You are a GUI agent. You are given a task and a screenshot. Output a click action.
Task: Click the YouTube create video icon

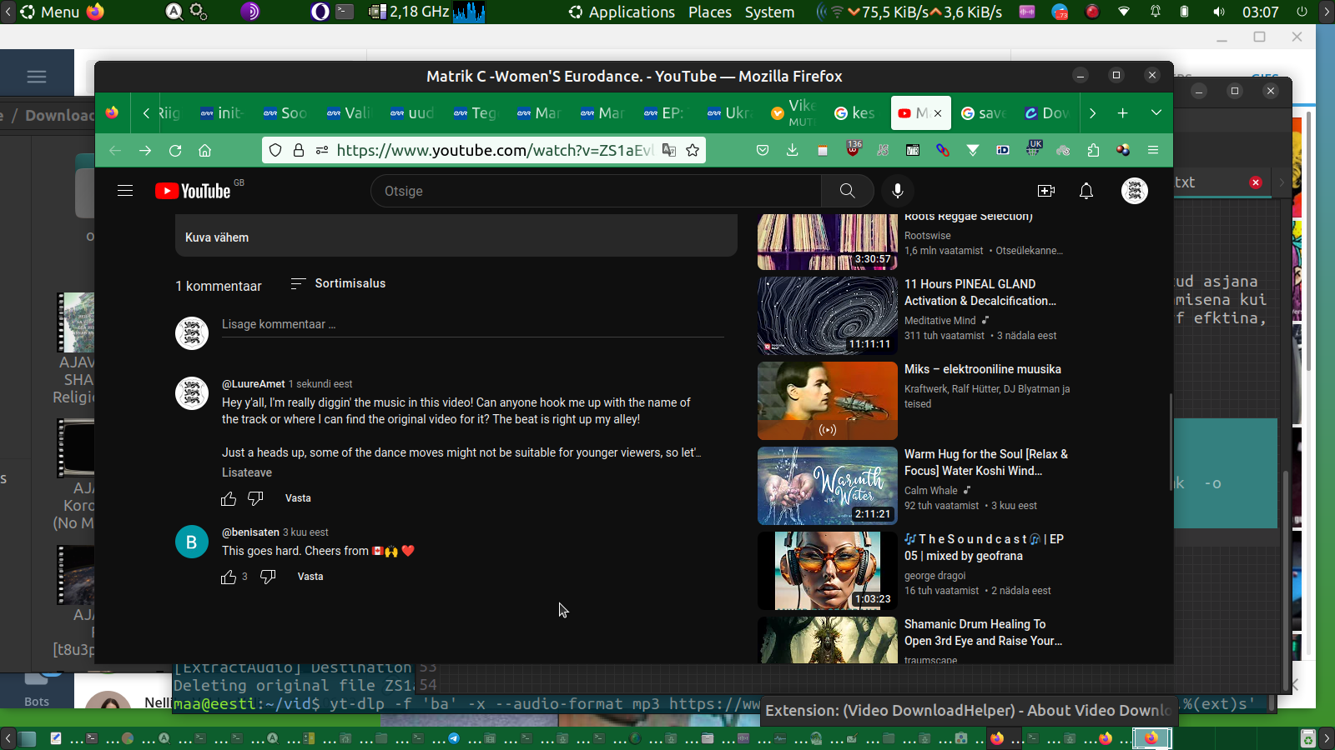coord(1045,191)
